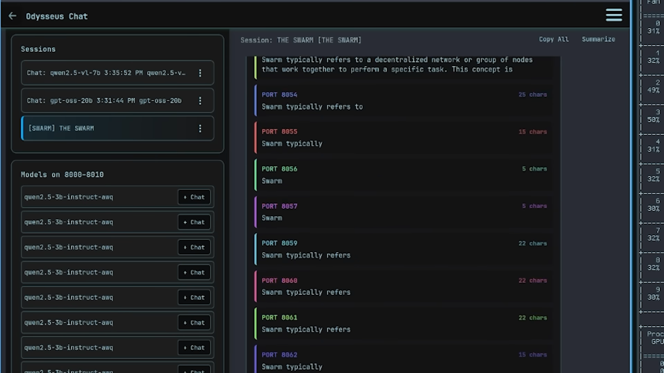Open options menu for the gpt-oss-20b session
This screenshot has width=664, height=373.
pyautogui.click(x=200, y=101)
